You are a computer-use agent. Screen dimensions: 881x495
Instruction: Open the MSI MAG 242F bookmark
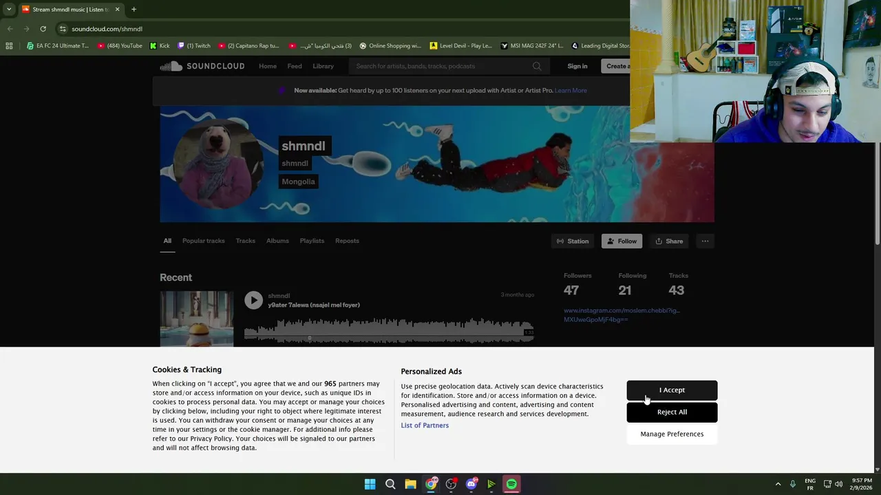coord(532,46)
